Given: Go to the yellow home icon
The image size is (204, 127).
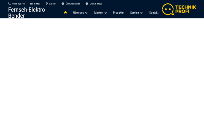Looking at the screenshot, I should pos(65,13).
